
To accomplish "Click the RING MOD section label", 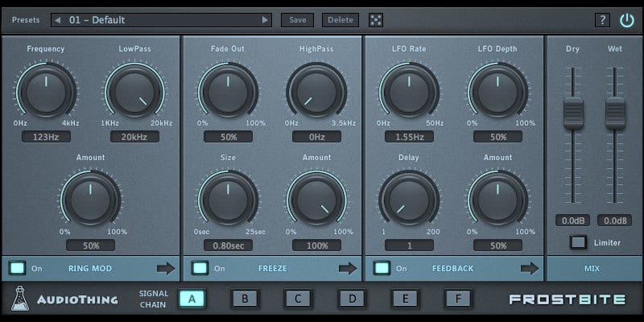I will tap(90, 269).
